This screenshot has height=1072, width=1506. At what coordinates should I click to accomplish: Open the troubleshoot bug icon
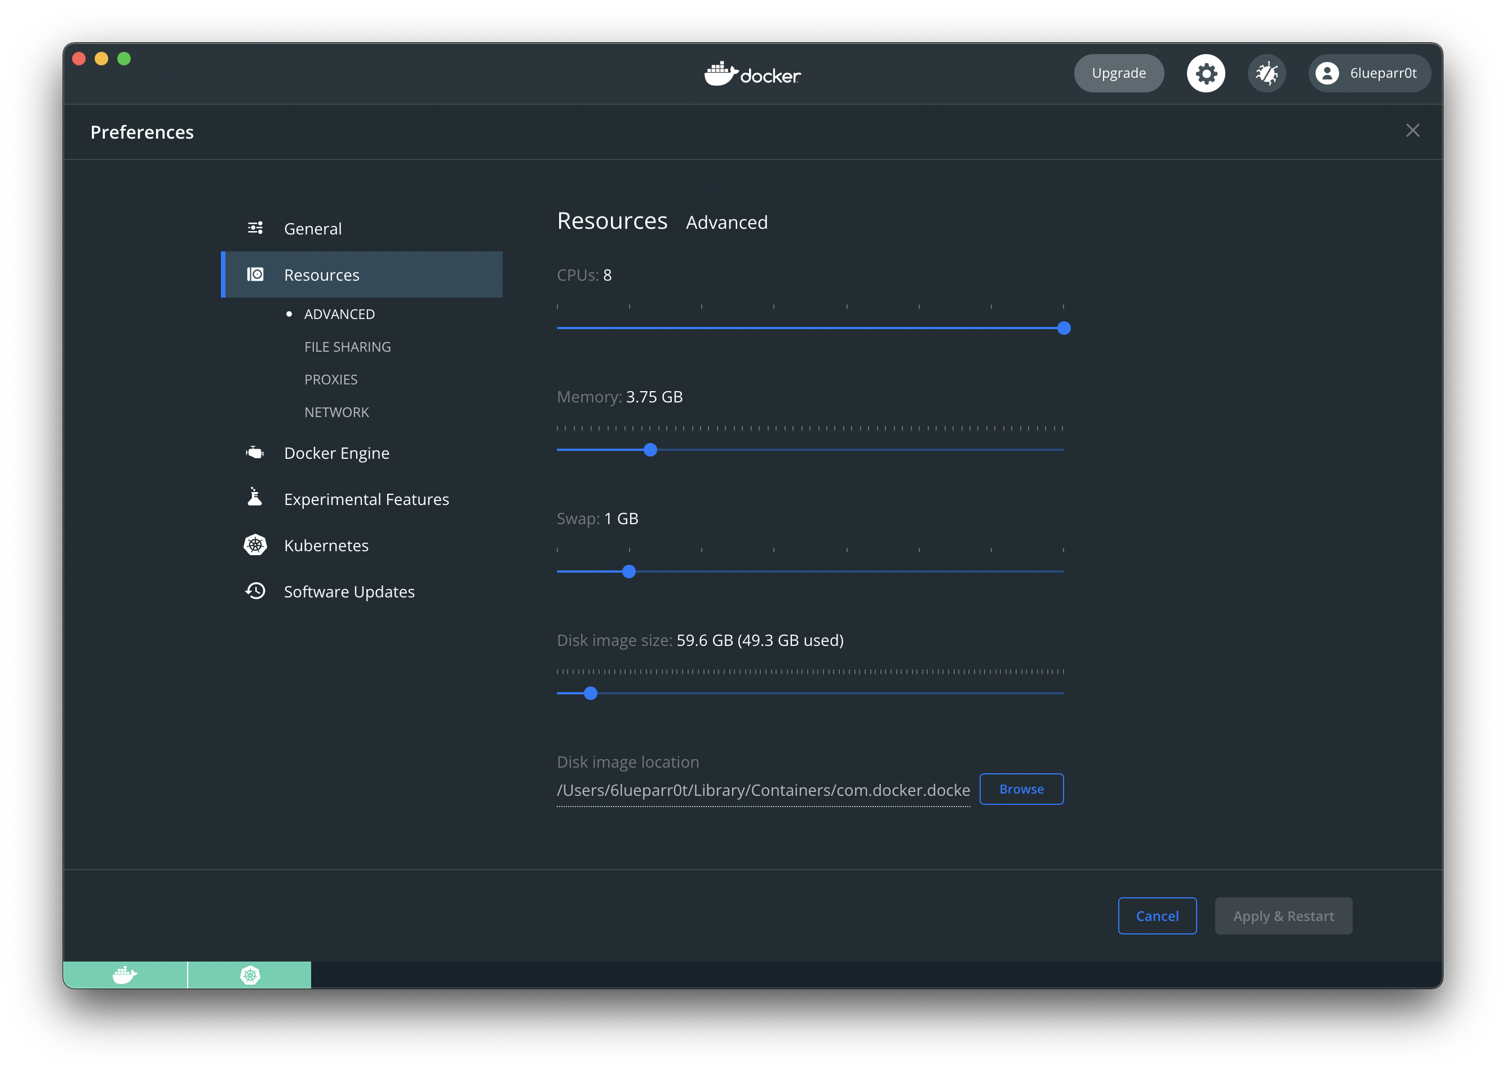[1266, 73]
